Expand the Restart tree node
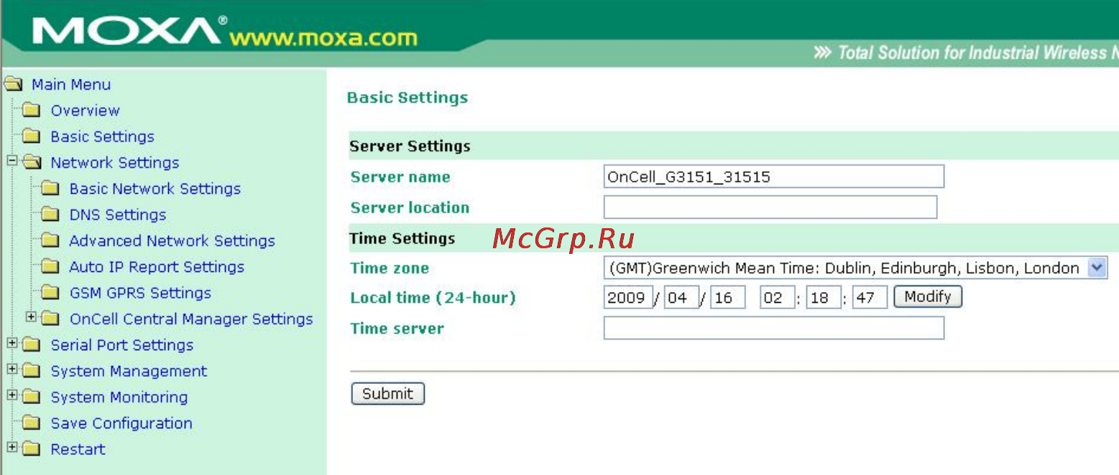1119x475 pixels. [x=11, y=447]
